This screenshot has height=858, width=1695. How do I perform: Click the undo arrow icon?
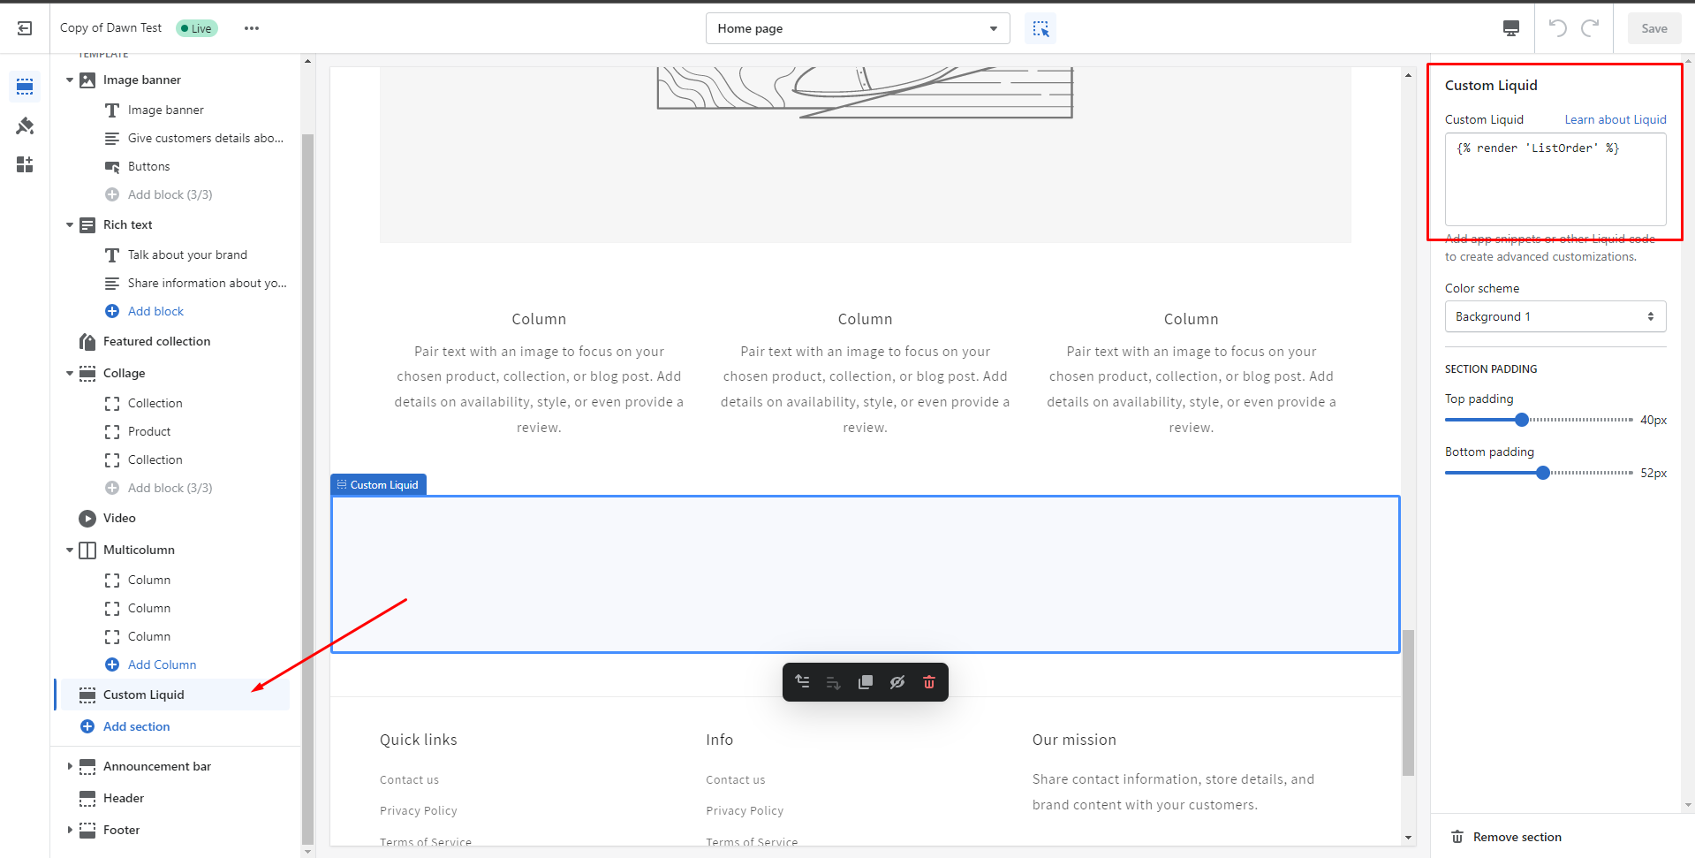1557,28
